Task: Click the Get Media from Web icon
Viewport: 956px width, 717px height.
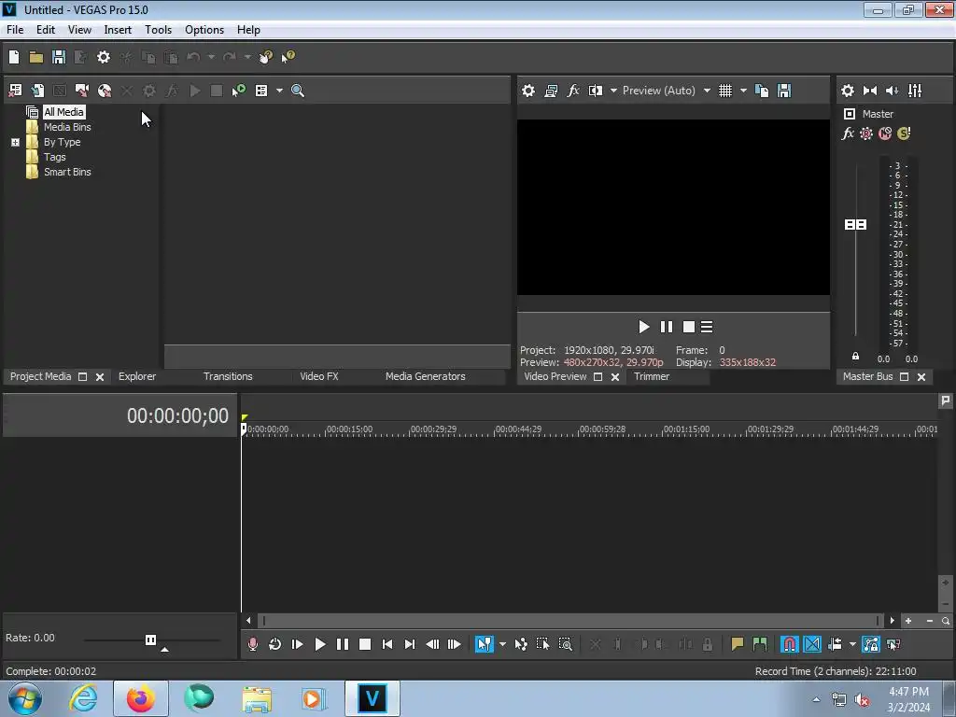Action: pos(105,91)
